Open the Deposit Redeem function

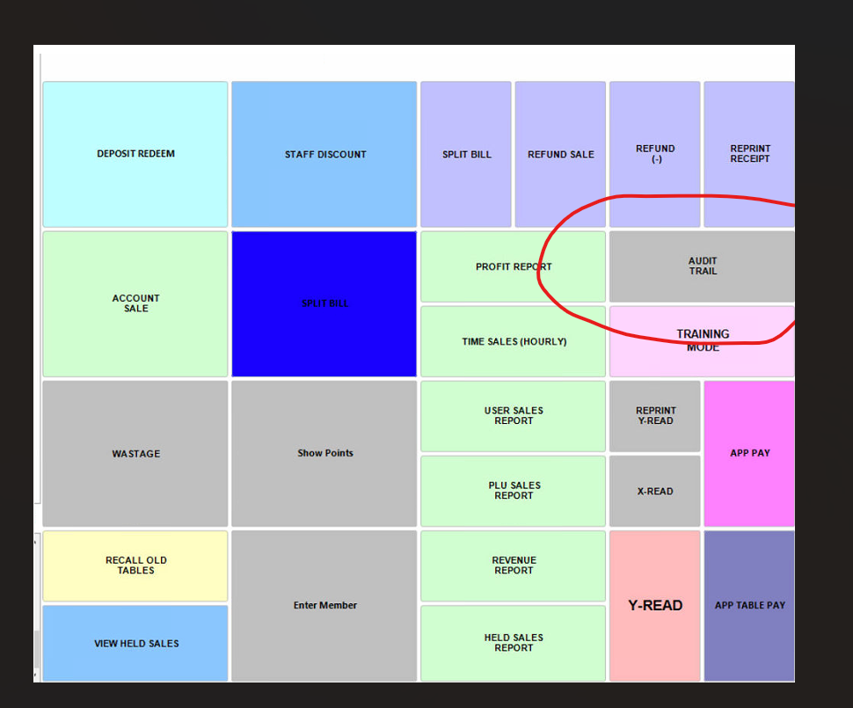[135, 154]
